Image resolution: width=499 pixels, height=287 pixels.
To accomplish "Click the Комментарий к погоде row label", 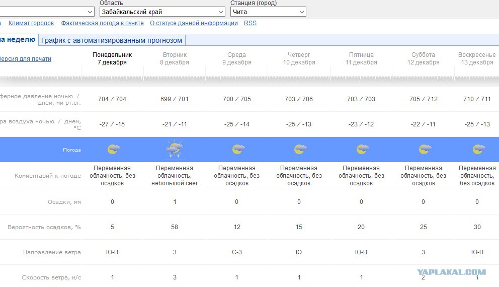I will pos(48,176).
